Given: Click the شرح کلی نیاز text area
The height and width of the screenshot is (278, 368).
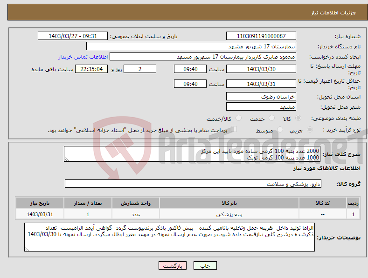Looking at the screenshot, I should tap(192, 154).
